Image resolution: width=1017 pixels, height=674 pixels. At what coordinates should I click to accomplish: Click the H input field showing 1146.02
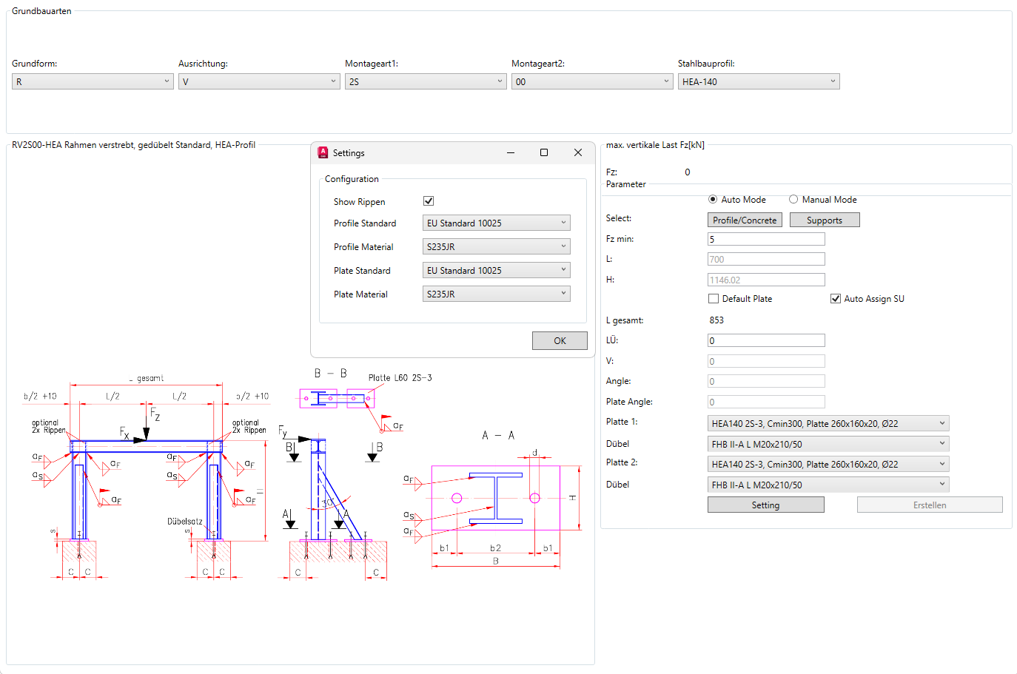pos(766,280)
